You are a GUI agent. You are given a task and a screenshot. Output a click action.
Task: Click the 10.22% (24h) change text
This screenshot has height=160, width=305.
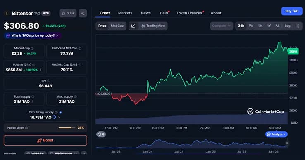coord(54,26)
